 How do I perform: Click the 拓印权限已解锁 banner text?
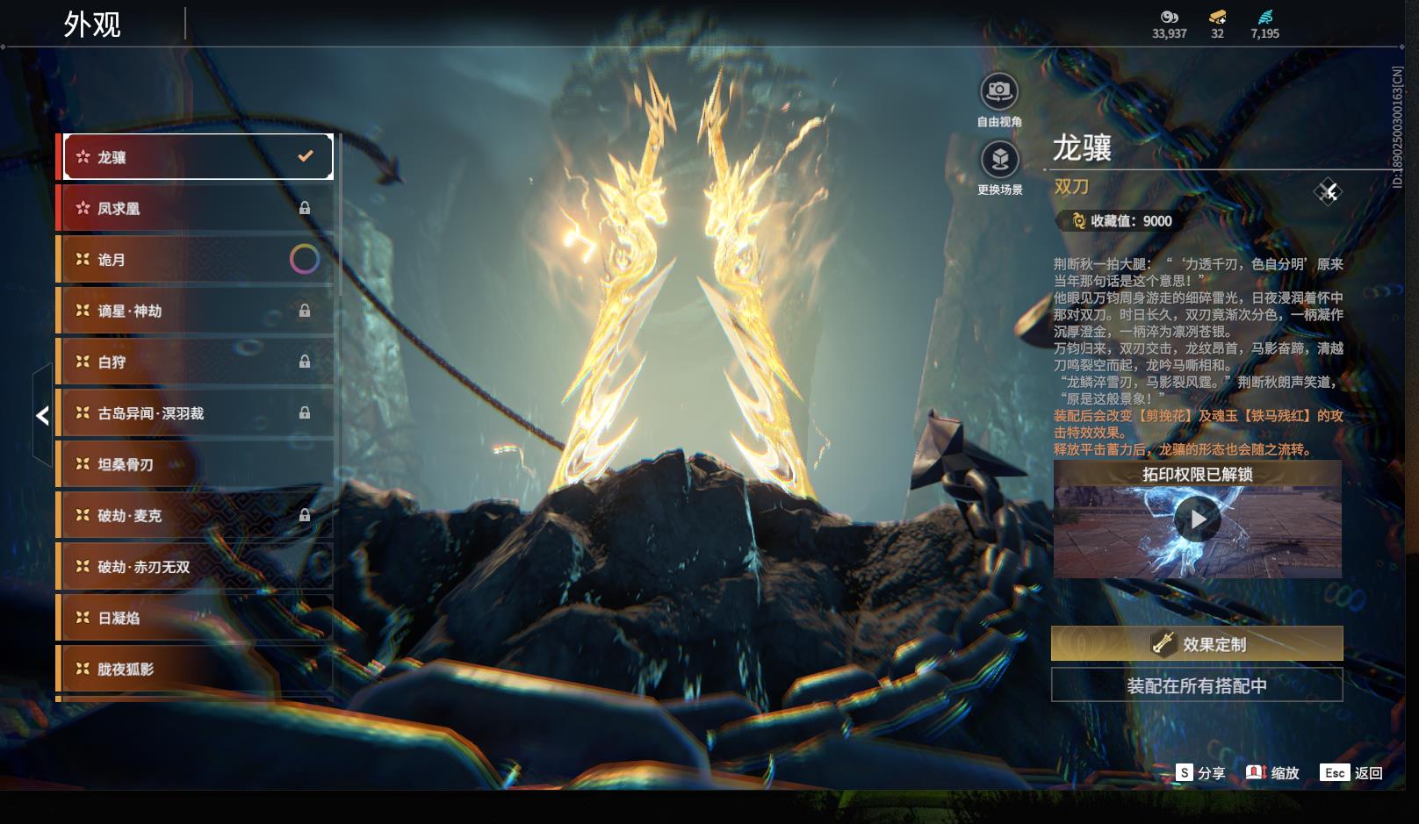[1198, 475]
